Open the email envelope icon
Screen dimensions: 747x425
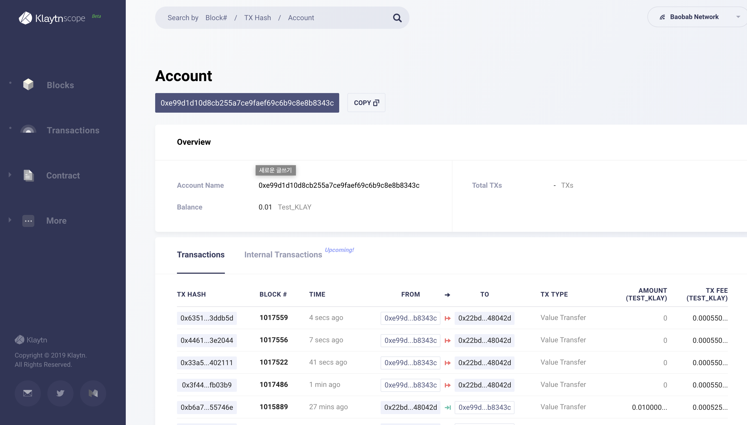[x=28, y=393]
